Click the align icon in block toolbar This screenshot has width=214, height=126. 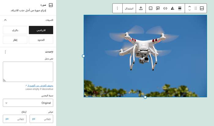[180, 8]
